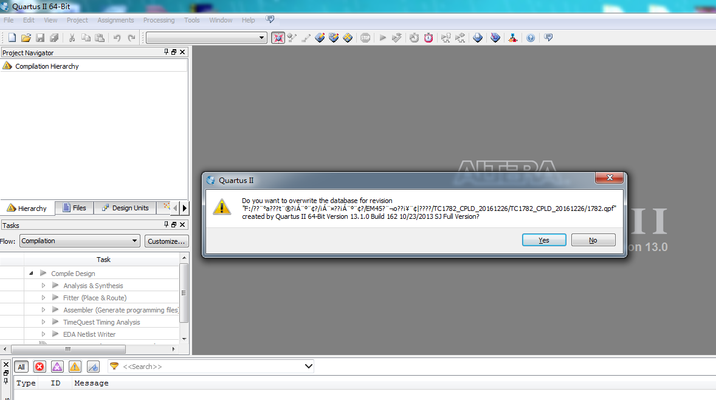Viewport: 716px width, 400px height.
Task: Open the Help menu
Action: (249, 20)
